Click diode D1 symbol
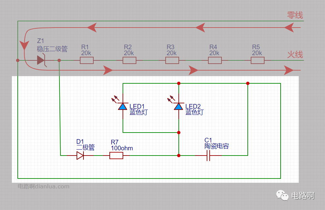The image size is (325, 210). click(80, 156)
